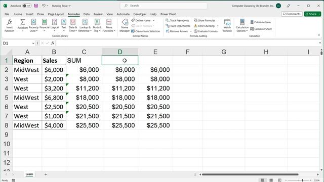Click the zoom out minus button
324x182 pixels.
(x=286, y=180)
